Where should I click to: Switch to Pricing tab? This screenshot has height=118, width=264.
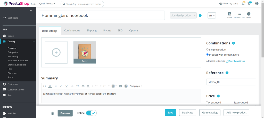coord(107,30)
